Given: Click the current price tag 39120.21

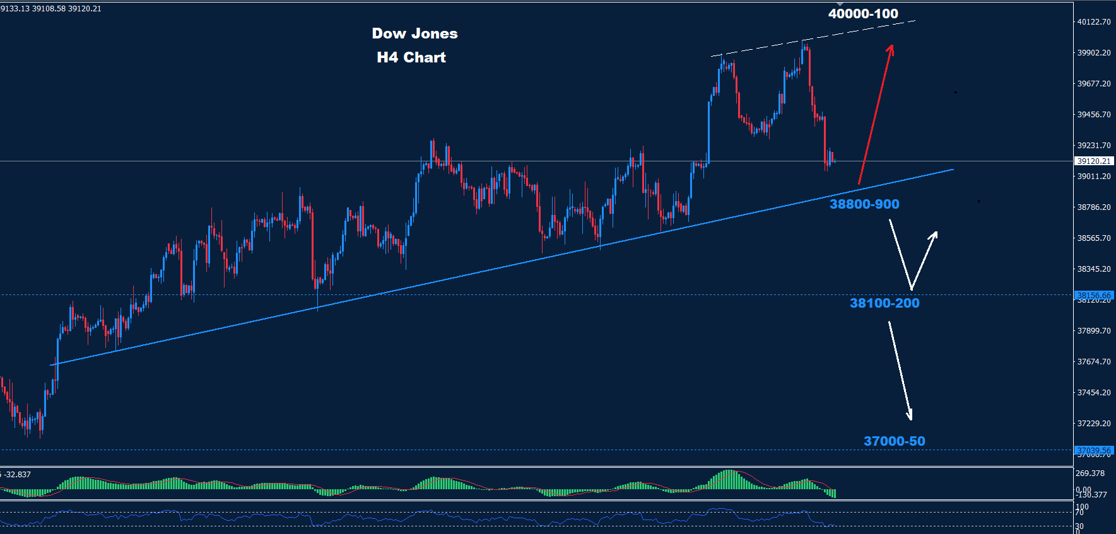Looking at the screenshot, I should [x=1093, y=161].
